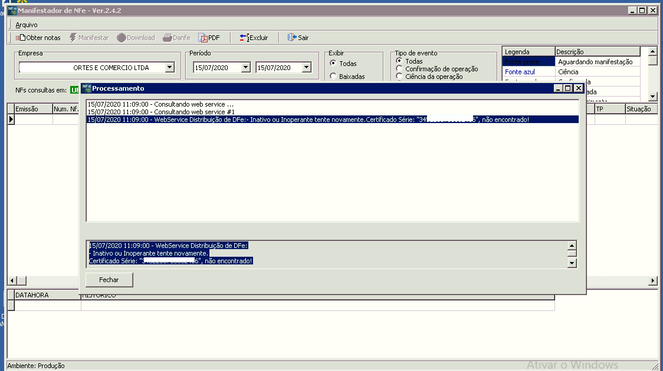
Task: Select the Baixadas radio option
Action: [x=333, y=77]
